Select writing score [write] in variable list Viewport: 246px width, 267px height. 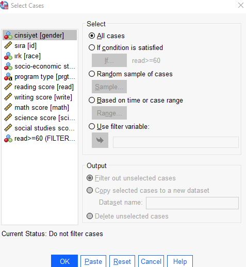[40, 97]
